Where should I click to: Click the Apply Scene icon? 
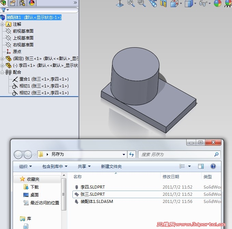[x=228, y=3]
